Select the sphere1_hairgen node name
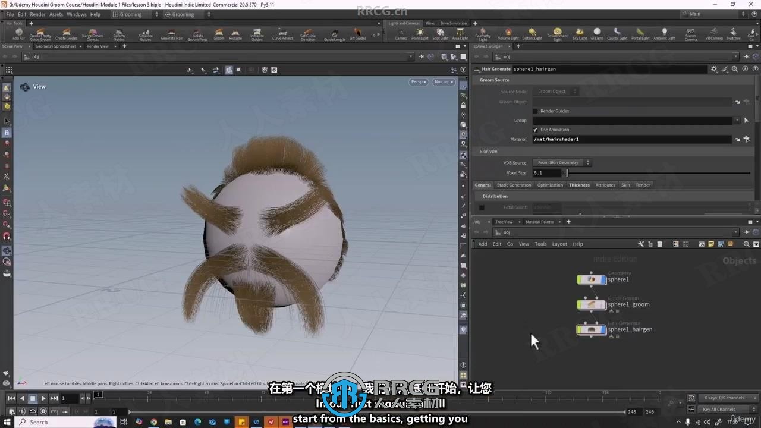761x428 pixels. click(x=630, y=329)
